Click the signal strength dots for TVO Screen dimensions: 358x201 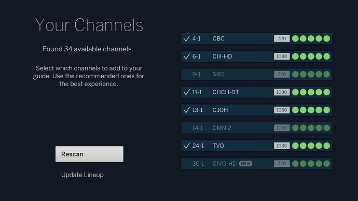point(311,146)
